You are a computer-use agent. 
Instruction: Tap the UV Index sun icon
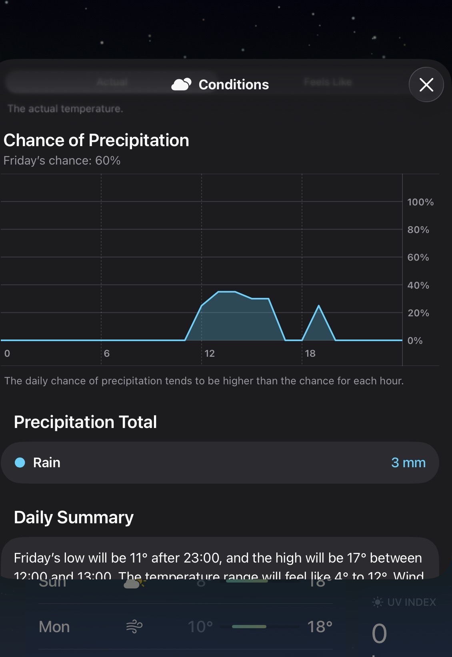point(377,602)
